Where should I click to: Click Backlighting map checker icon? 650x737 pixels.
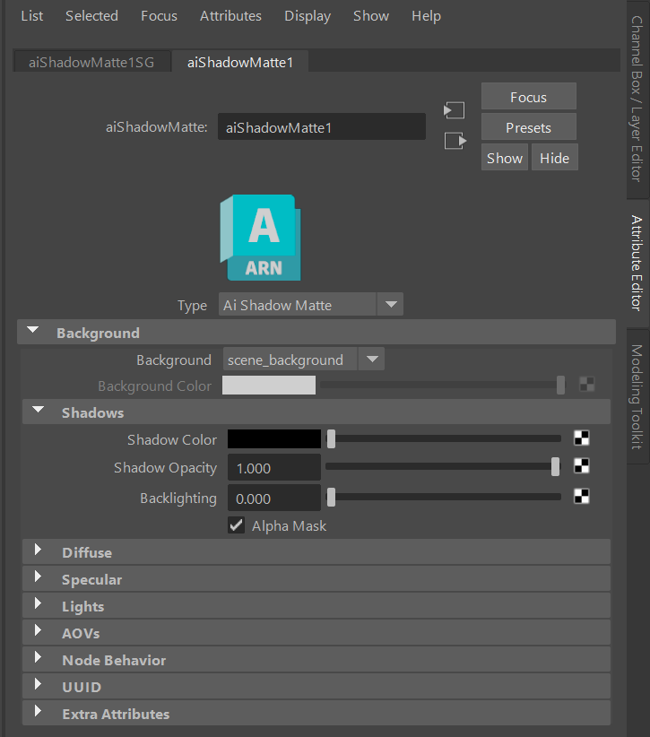coord(581,497)
